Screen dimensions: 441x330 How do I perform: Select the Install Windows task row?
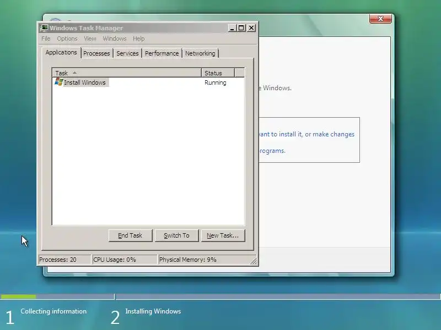(148, 82)
